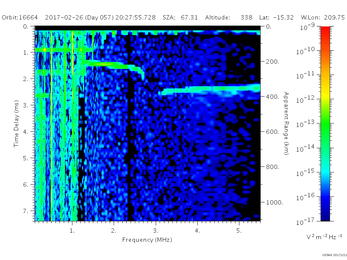Click time delay tick label 0.
The width and height of the screenshot is (347, 260).
pyautogui.click(x=26, y=26)
